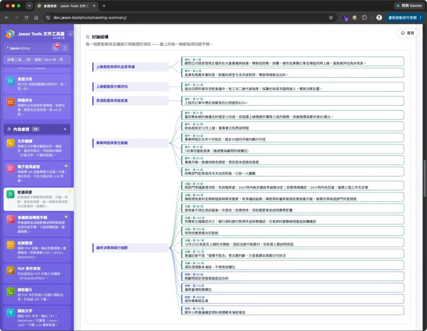Click the 重新啟動即可更新 button
Viewport: 427px width, 331px height.
(404, 18)
